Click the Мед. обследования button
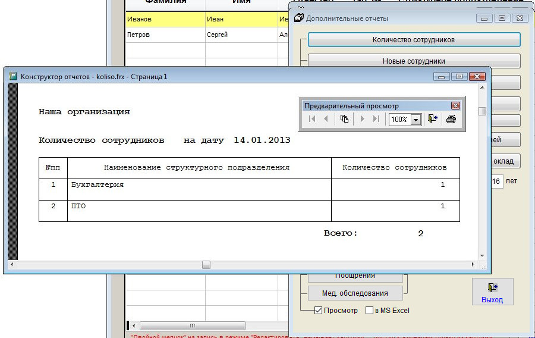Screen dimensions: 535x338 (355, 293)
